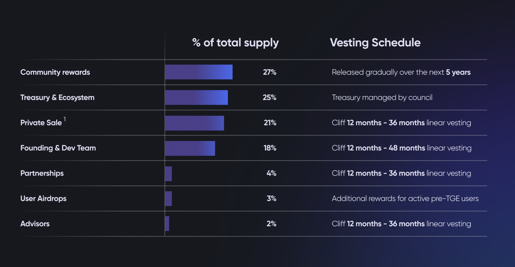Click the Advisors row label
515x267 pixels.
coord(35,224)
